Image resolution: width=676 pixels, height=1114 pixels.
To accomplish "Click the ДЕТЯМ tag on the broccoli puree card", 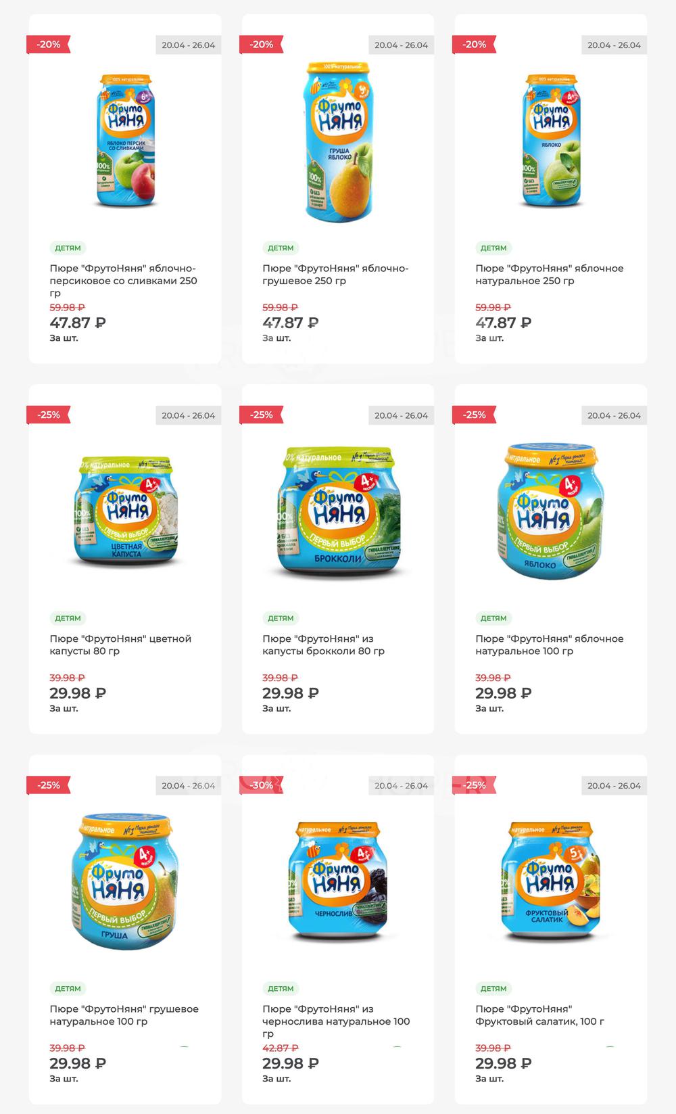I will click(281, 618).
